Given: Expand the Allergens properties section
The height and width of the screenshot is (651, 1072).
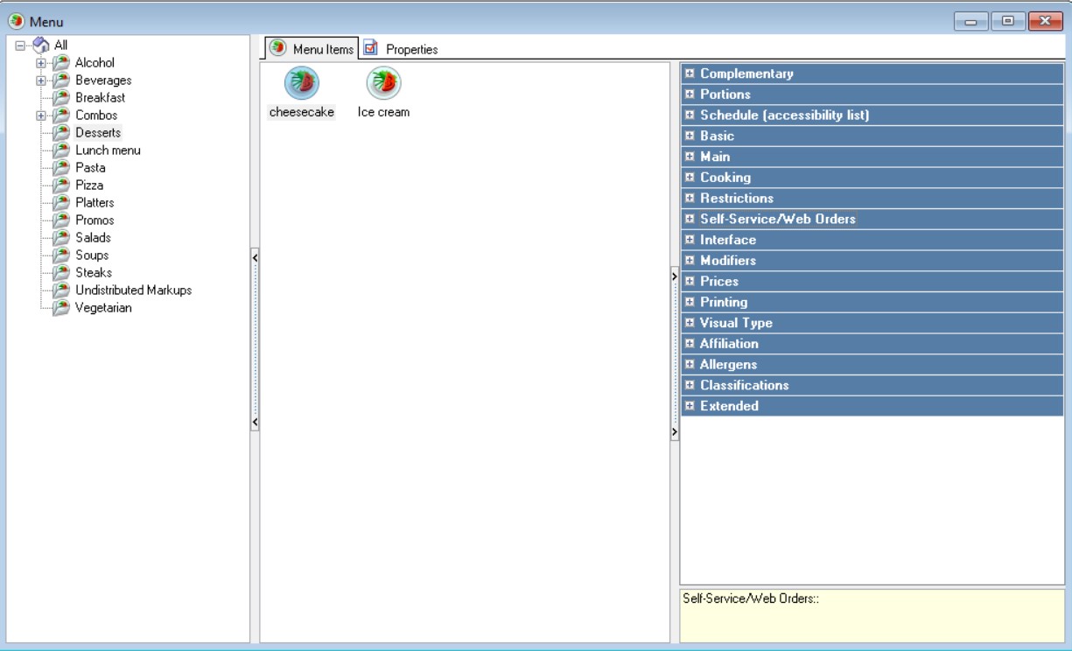Looking at the screenshot, I should tap(690, 365).
